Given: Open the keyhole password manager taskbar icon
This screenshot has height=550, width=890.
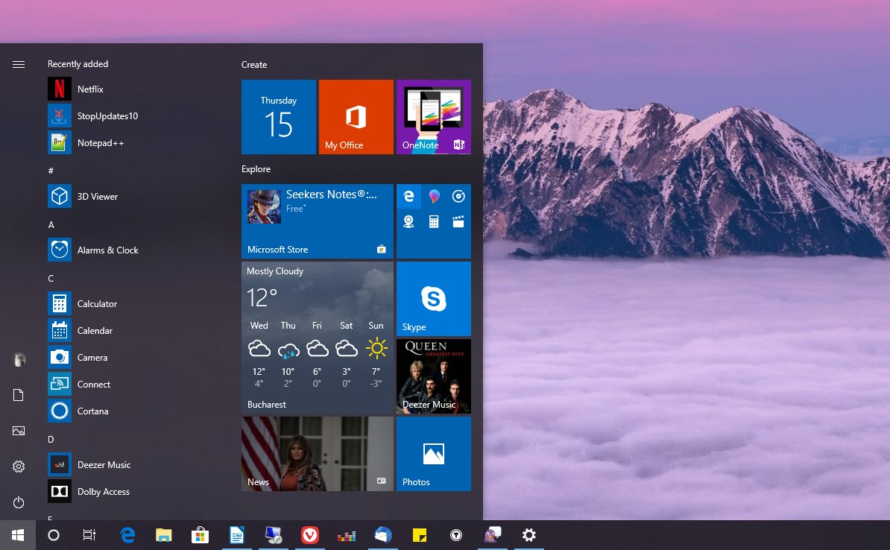Looking at the screenshot, I should coord(455,535).
